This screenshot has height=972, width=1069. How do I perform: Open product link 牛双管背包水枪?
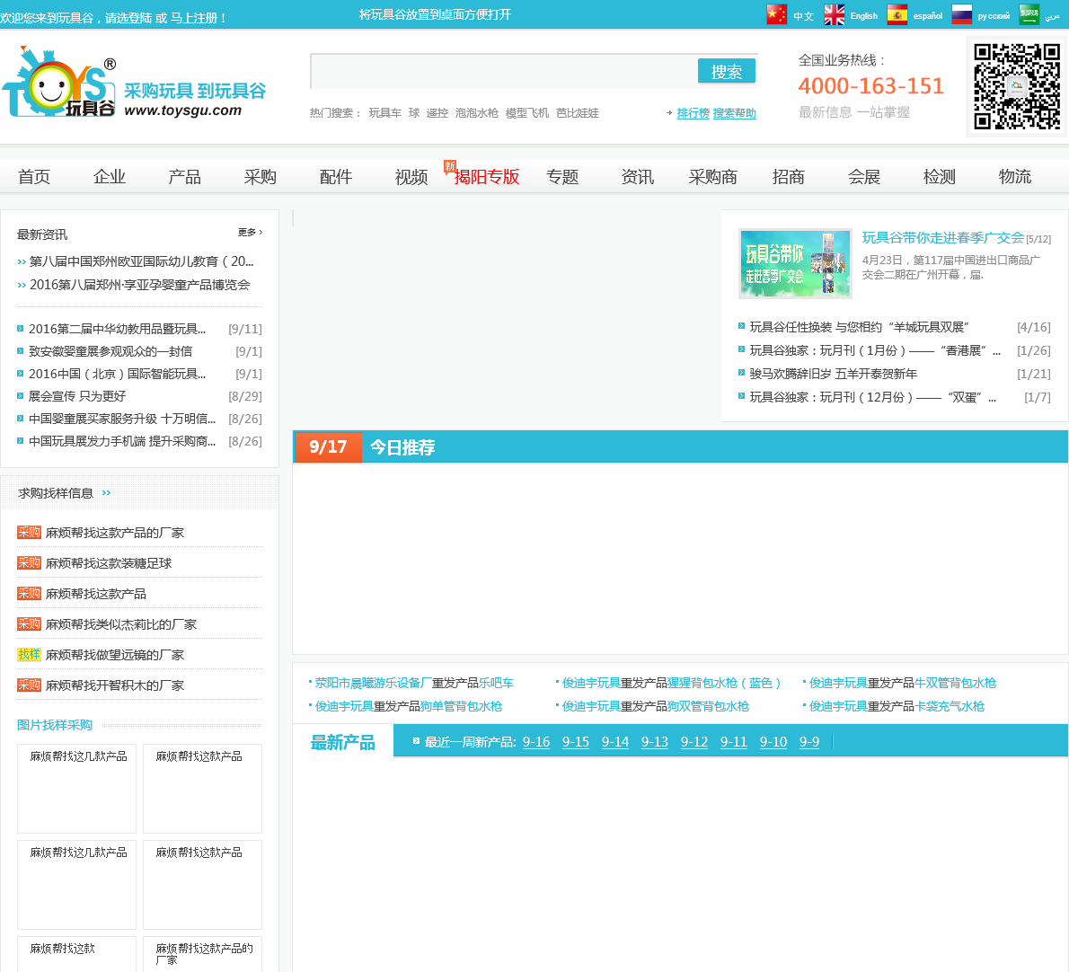(x=954, y=683)
